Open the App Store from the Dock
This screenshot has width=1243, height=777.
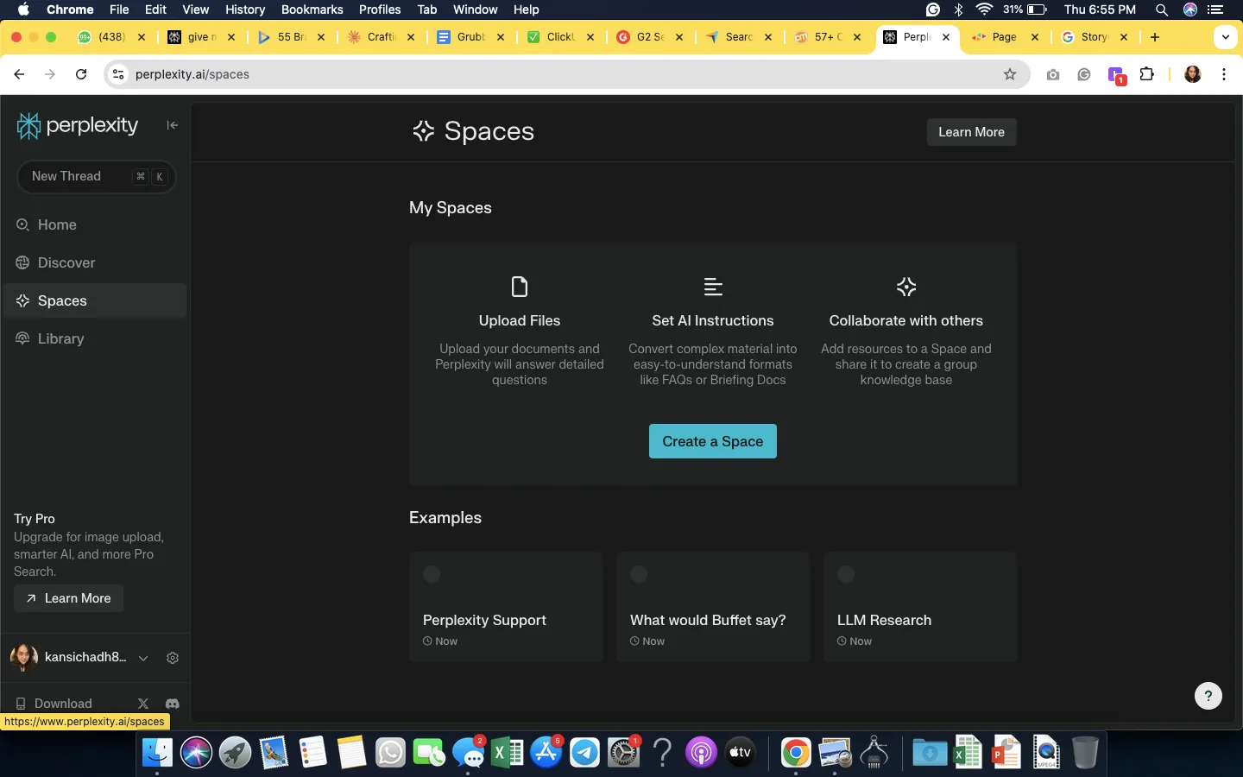[x=546, y=753]
